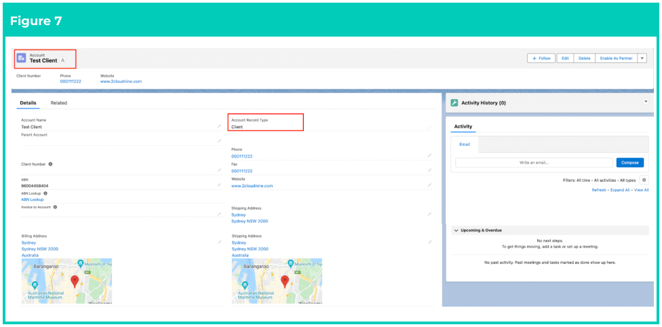662x327 pixels.
Task: Edit Account Name using its pencil icon
Action: click(x=219, y=126)
